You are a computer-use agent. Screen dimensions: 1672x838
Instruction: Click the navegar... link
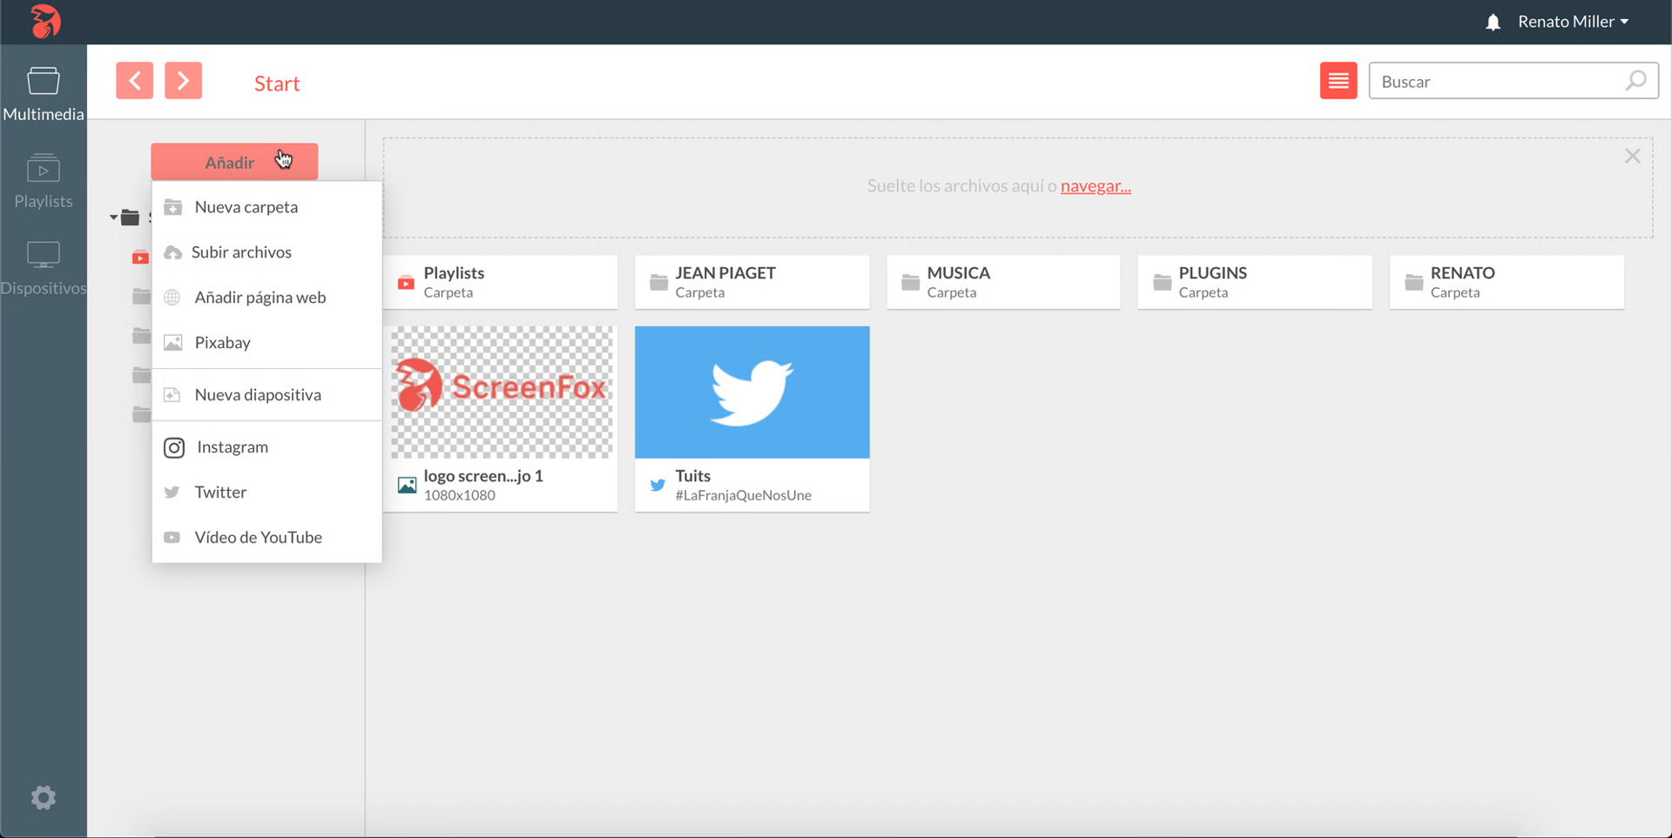pyautogui.click(x=1096, y=185)
